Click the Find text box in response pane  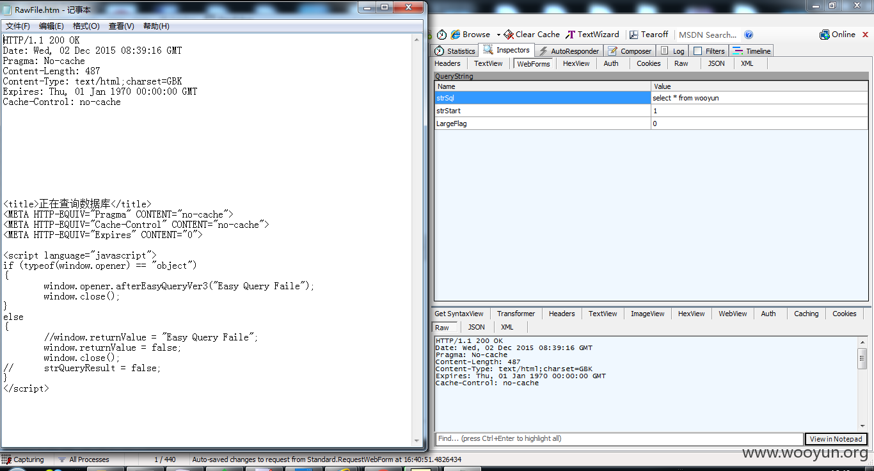point(619,439)
